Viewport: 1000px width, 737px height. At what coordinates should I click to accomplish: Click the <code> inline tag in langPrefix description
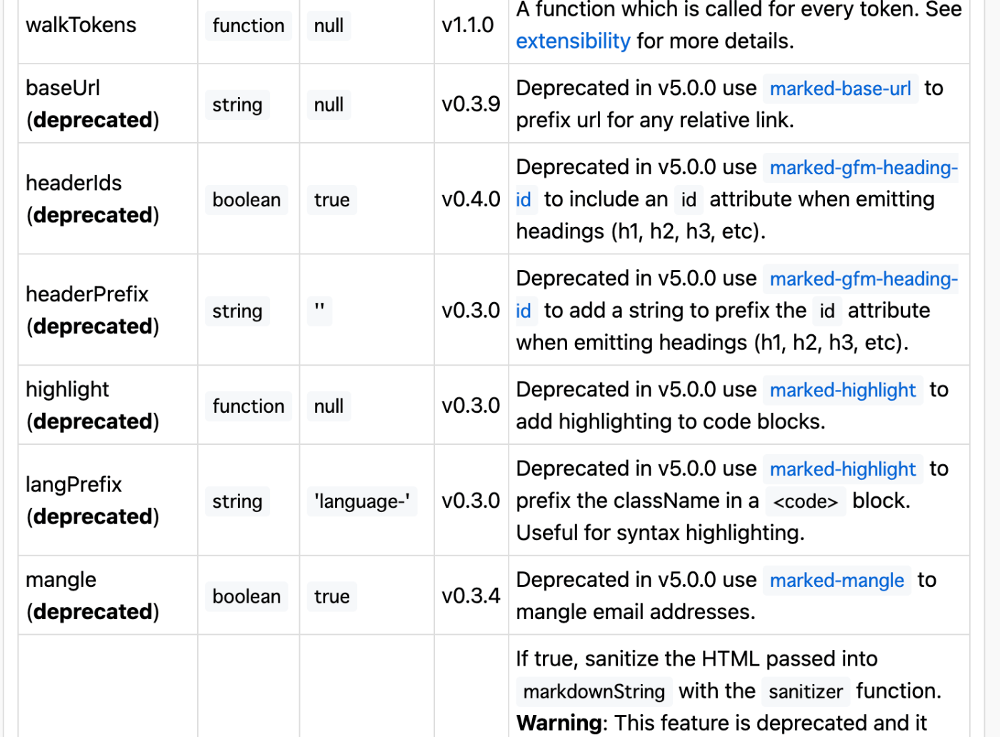[806, 501]
